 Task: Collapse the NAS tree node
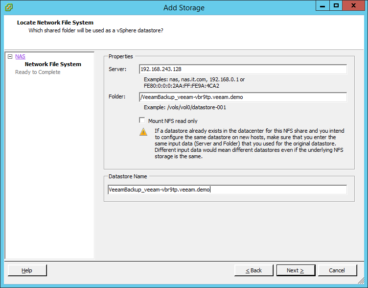pos(10,56)
